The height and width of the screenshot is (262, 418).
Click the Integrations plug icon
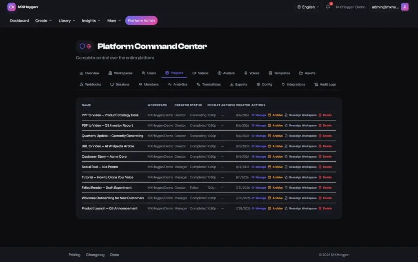coord(283,85)
